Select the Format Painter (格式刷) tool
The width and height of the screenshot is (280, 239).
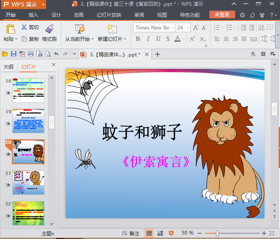click(49, 29)
